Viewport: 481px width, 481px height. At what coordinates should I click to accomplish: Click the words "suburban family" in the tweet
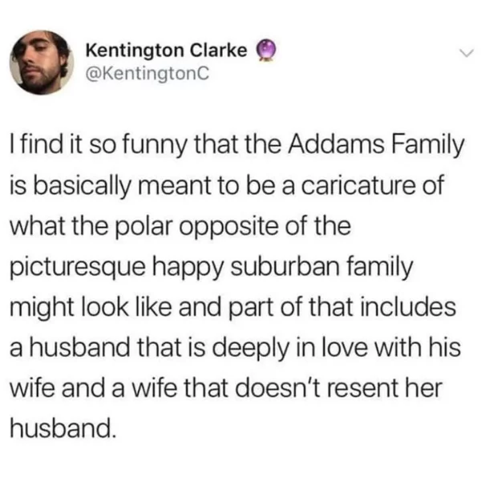tap(321, 267)
